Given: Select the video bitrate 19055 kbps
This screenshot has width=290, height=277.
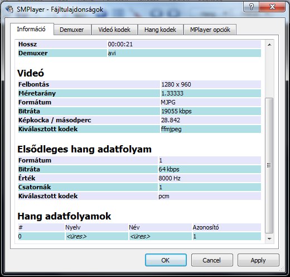Looking at the screenshot, I should pyautogui.click(x=176, y=111).
